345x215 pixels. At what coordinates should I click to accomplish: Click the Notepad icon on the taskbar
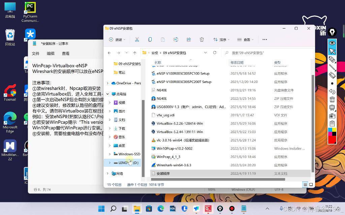coord(244,208)
